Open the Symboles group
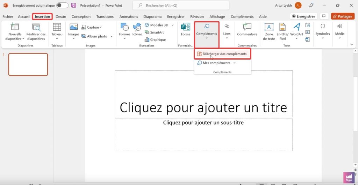 (323, 31)
